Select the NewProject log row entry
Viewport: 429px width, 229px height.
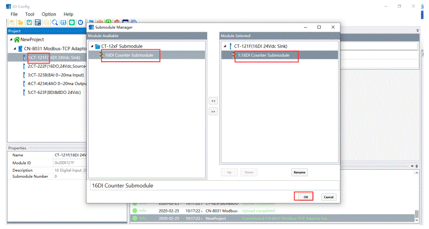273,218
